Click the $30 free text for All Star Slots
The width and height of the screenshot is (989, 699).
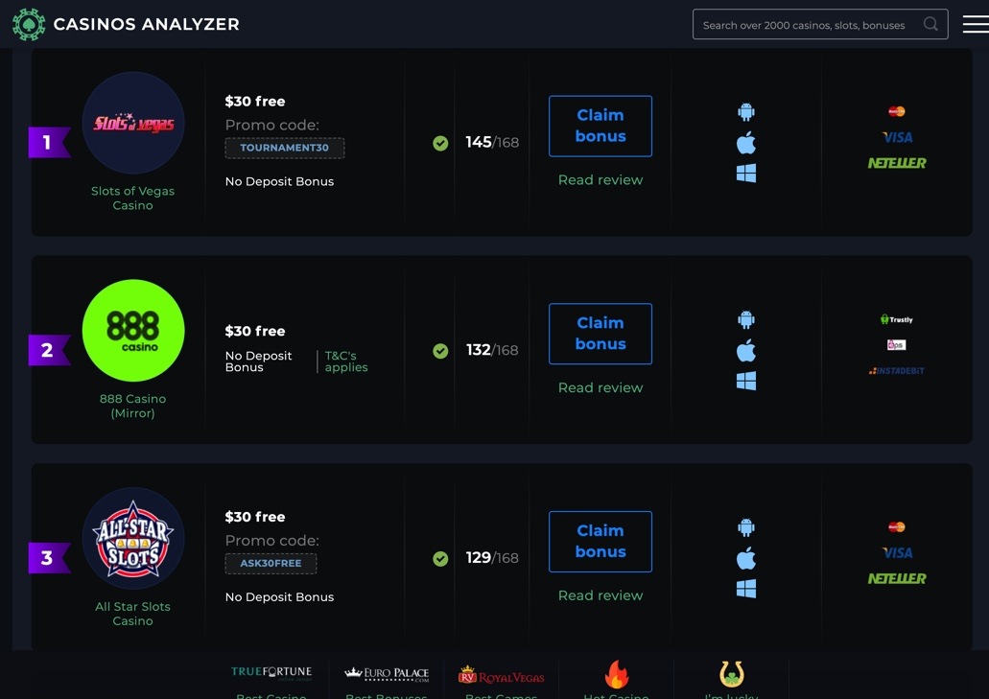pos(255,517)
